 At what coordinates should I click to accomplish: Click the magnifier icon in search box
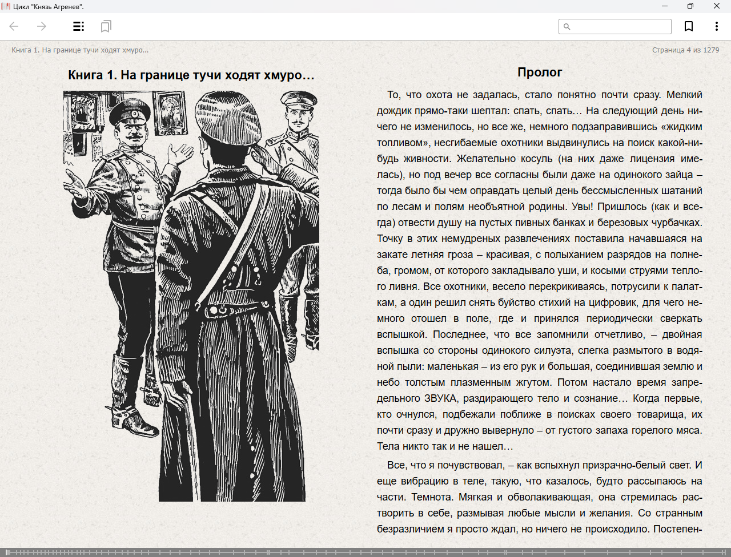coord(567,27)
